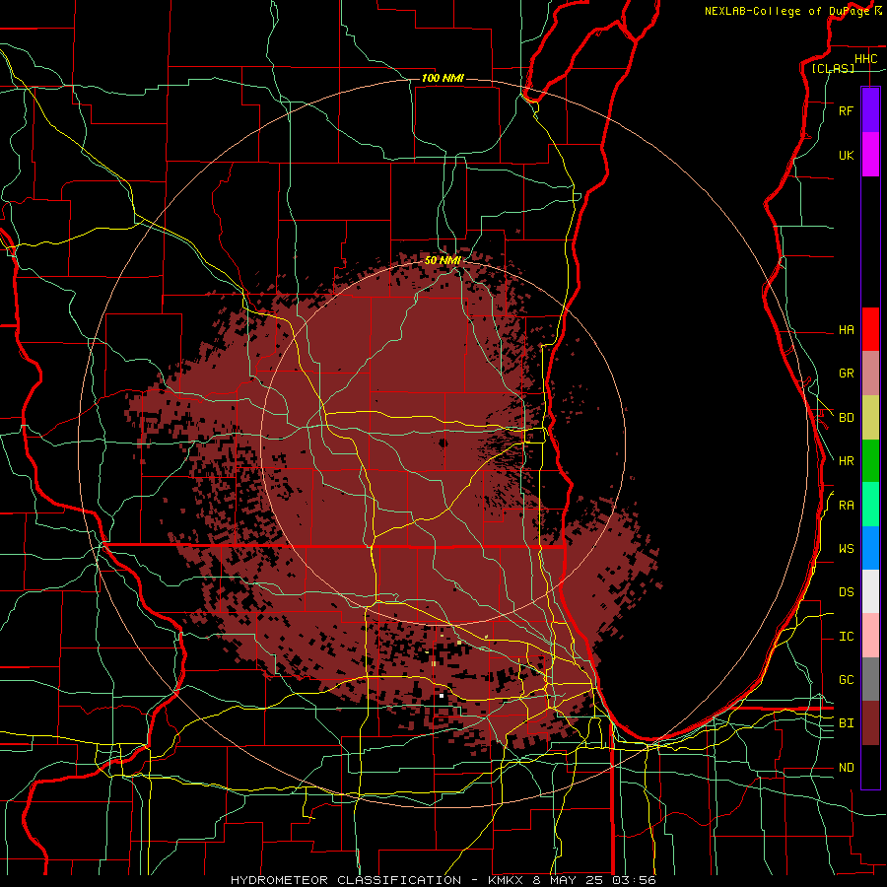This screenshot has height=887, width=887.
Task: Click the 100 NMI range ring label
Action: 443,78
